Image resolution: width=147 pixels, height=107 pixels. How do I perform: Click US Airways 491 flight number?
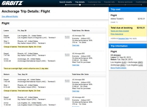tap(78, 97)
